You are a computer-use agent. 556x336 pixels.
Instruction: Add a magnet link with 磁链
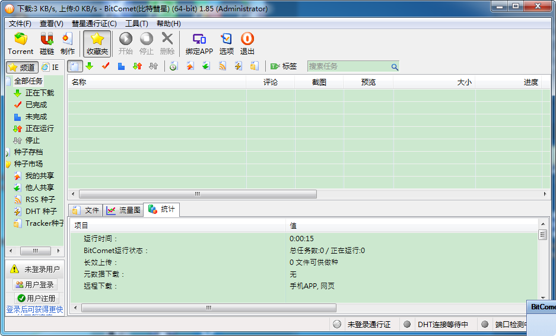pos(47,43)
